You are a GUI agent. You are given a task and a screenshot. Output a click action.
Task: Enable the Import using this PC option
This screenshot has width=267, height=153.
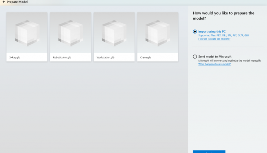[195, 31]
